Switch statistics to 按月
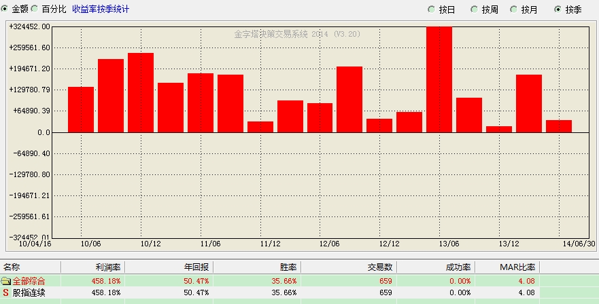The width and height of the screenshot is (599, 304). tap(514, 9)
